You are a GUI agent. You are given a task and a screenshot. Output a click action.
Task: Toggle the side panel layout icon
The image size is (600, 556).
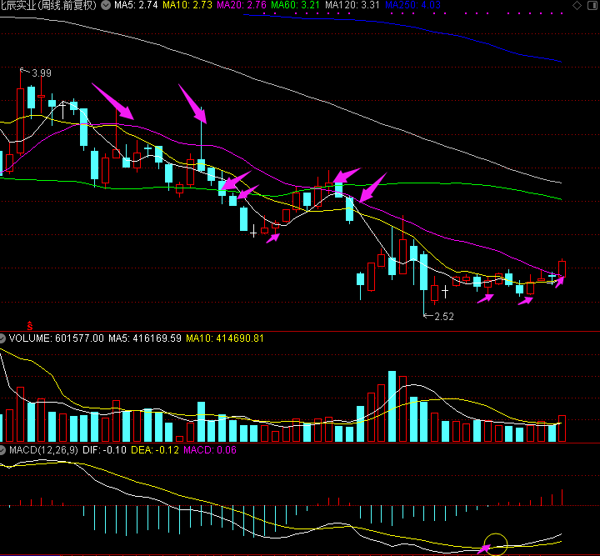[592, 5]
